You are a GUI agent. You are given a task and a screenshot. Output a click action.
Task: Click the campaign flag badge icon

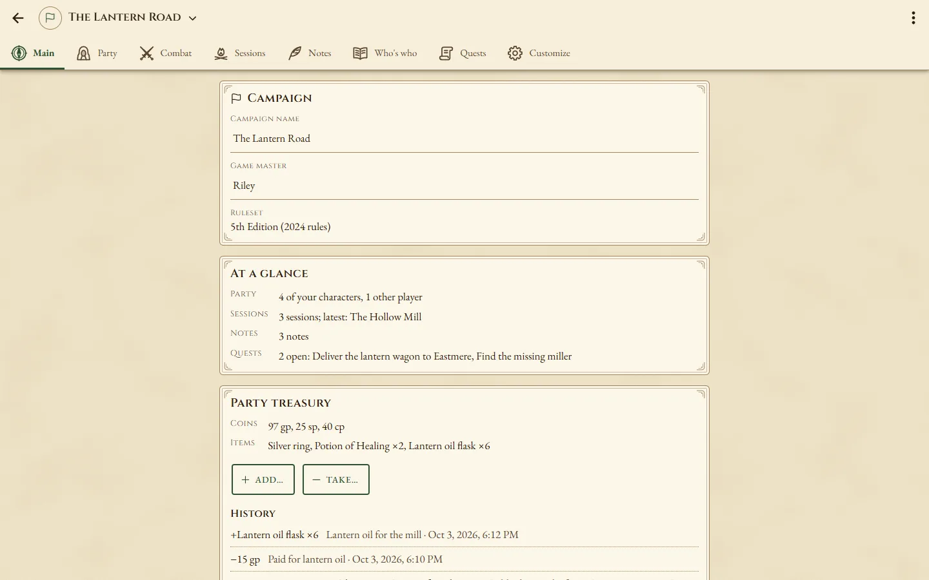[50, 18]
